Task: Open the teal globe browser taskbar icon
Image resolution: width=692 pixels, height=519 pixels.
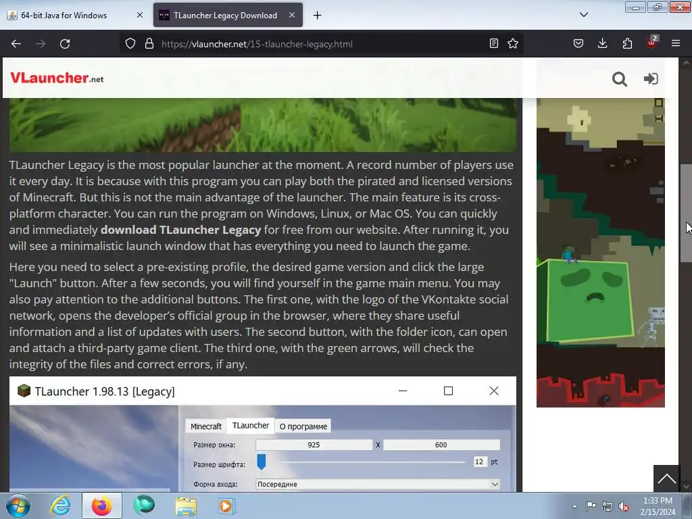Action: click(x=144, y=505)
